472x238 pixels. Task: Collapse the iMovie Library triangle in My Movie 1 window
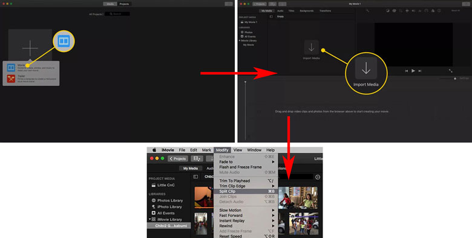pos(240,40)
